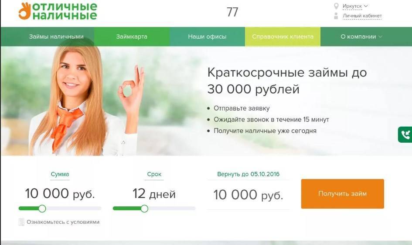The image size is (412, 245).
Task: Open Личный кабинет link
Action: [x=362, y=16]
